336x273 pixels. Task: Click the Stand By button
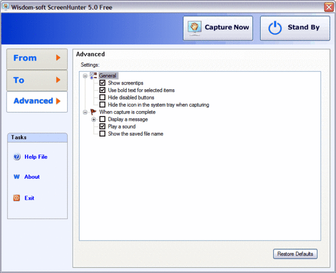click(295, 28)
